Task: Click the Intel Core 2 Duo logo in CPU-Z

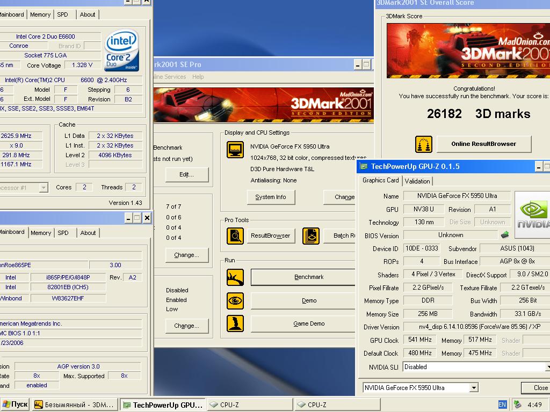Action: [x=122, y=50]
